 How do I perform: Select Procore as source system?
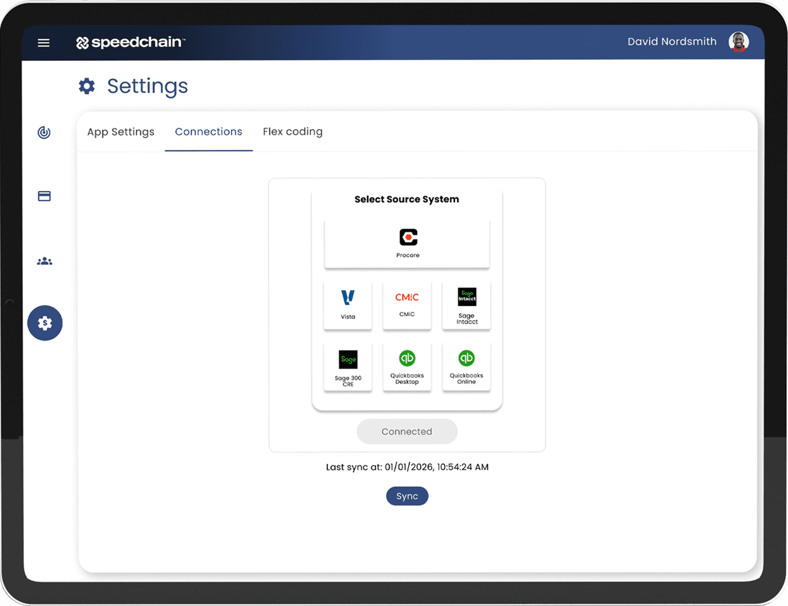(407, 243)
